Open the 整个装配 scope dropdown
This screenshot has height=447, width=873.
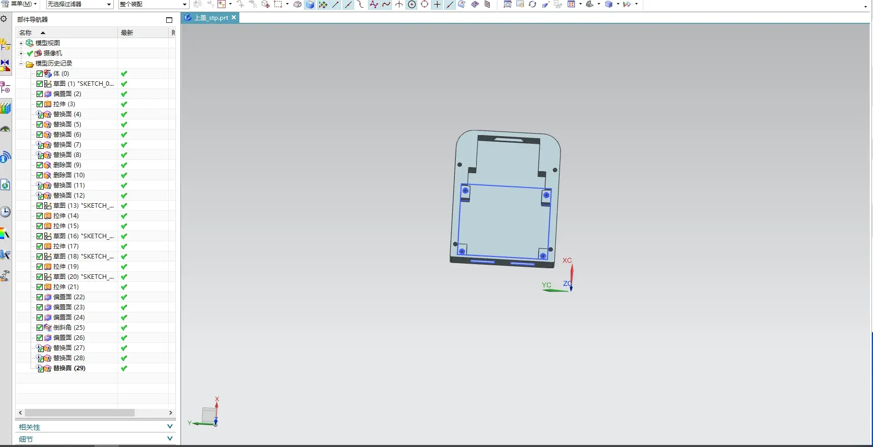click(x=153, y=5)
